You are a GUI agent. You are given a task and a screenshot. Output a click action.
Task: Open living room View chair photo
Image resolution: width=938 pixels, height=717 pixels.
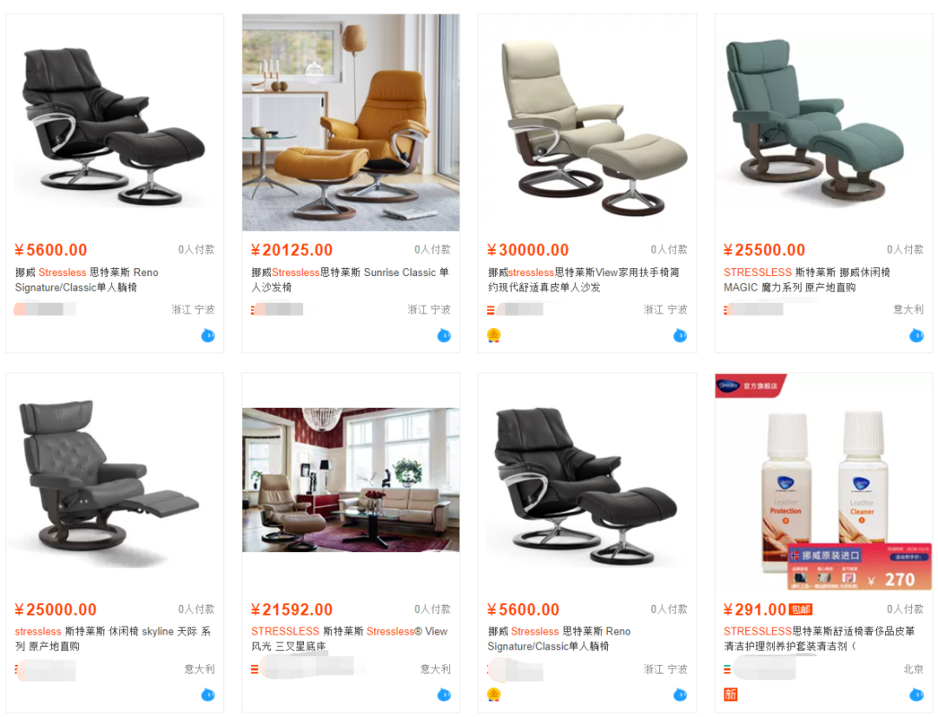pyautogui.click(x=351, y=480)
